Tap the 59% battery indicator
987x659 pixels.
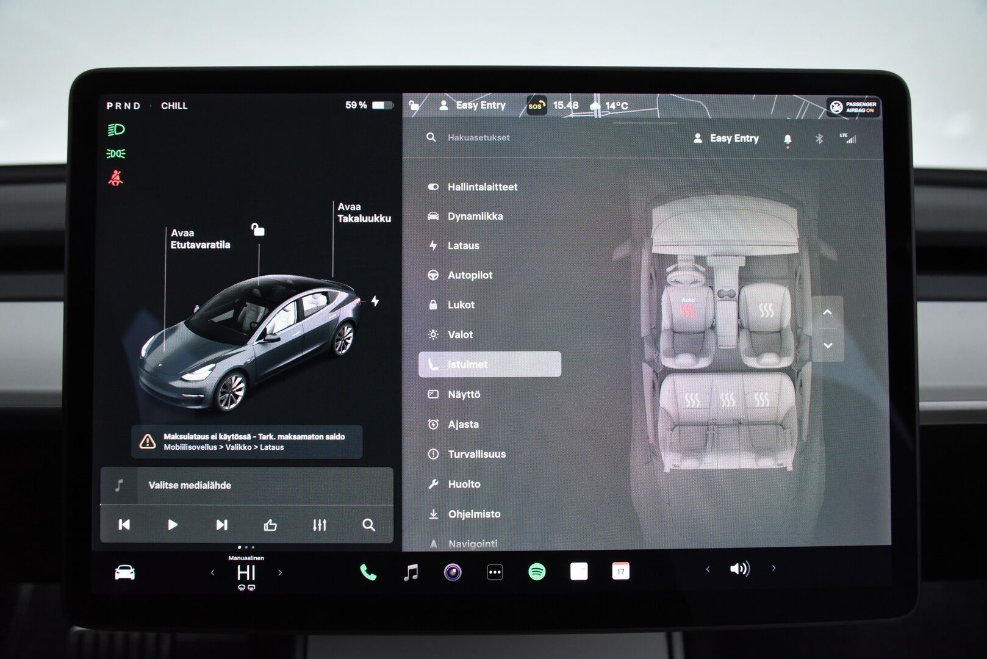[366, 105]
